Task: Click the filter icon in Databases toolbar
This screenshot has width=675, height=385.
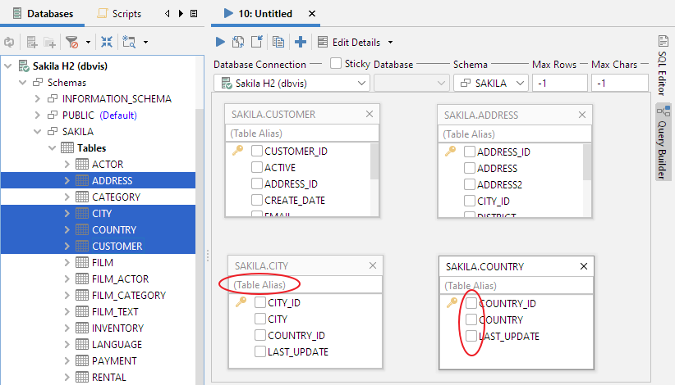Action: (72, 42)
